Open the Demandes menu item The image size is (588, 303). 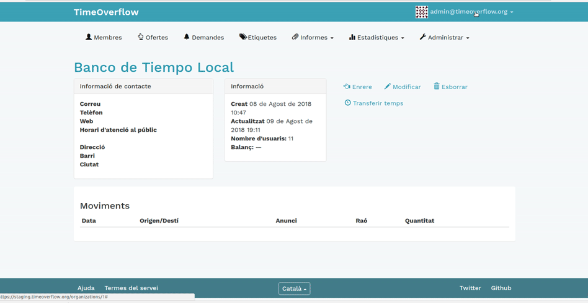(x=204, y=37)
